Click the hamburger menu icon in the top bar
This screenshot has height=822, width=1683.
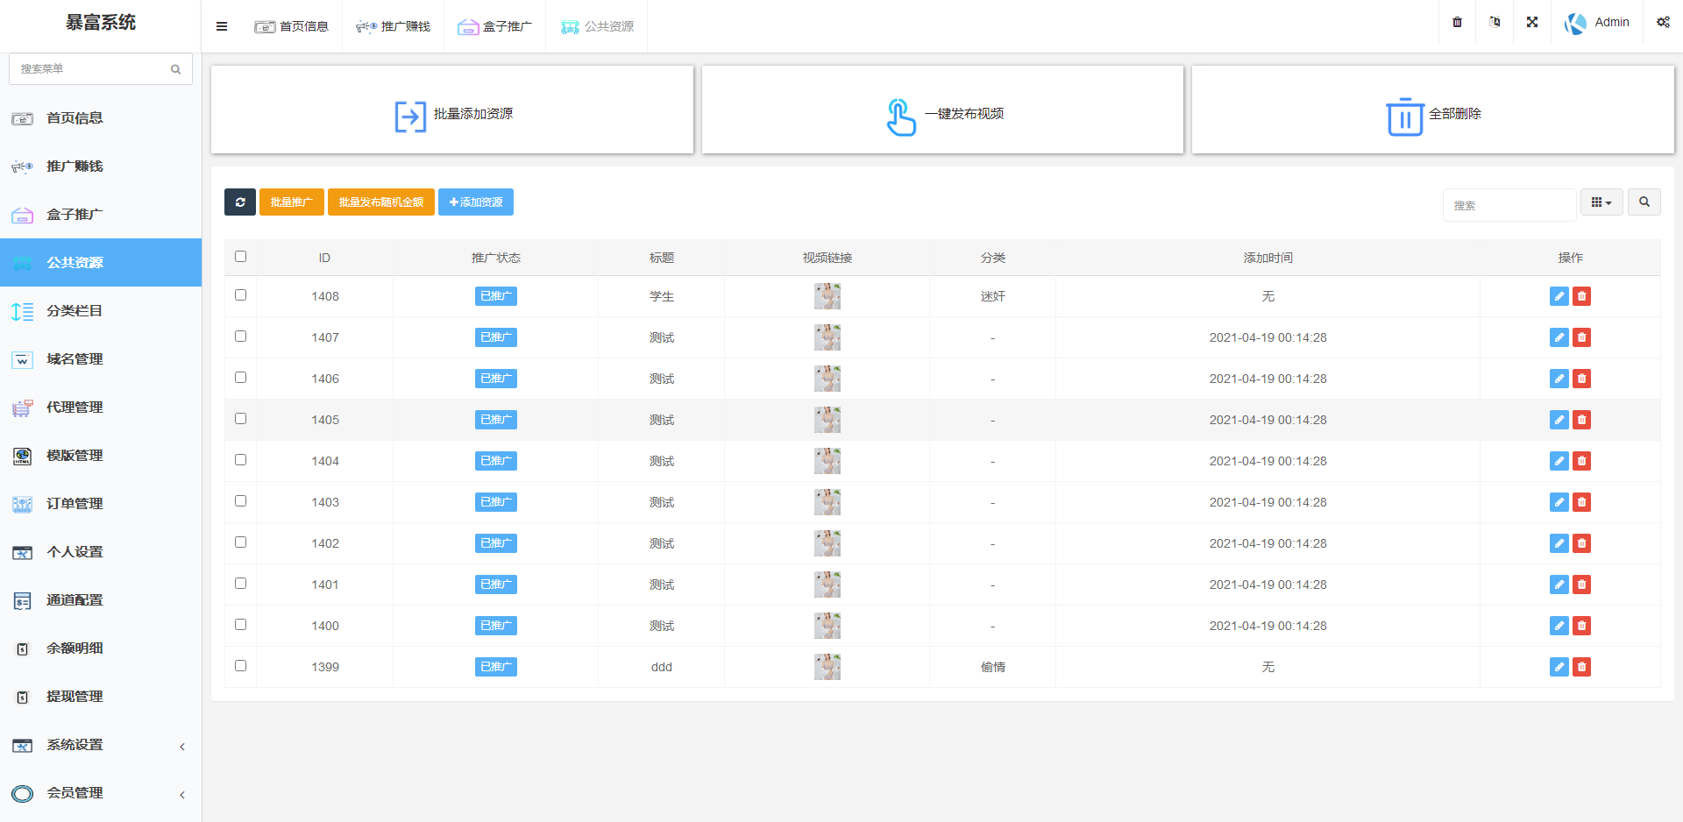tap(222, 26)
